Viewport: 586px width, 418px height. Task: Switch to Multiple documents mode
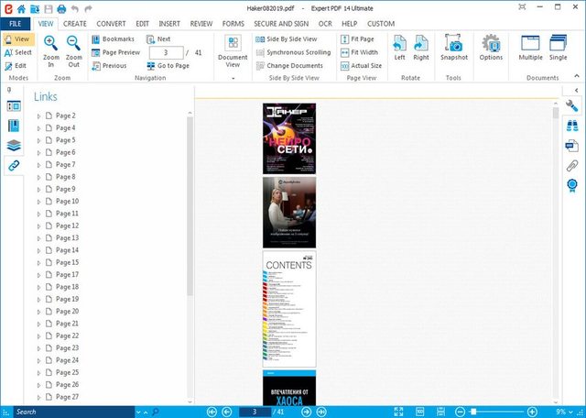[530, 46]
